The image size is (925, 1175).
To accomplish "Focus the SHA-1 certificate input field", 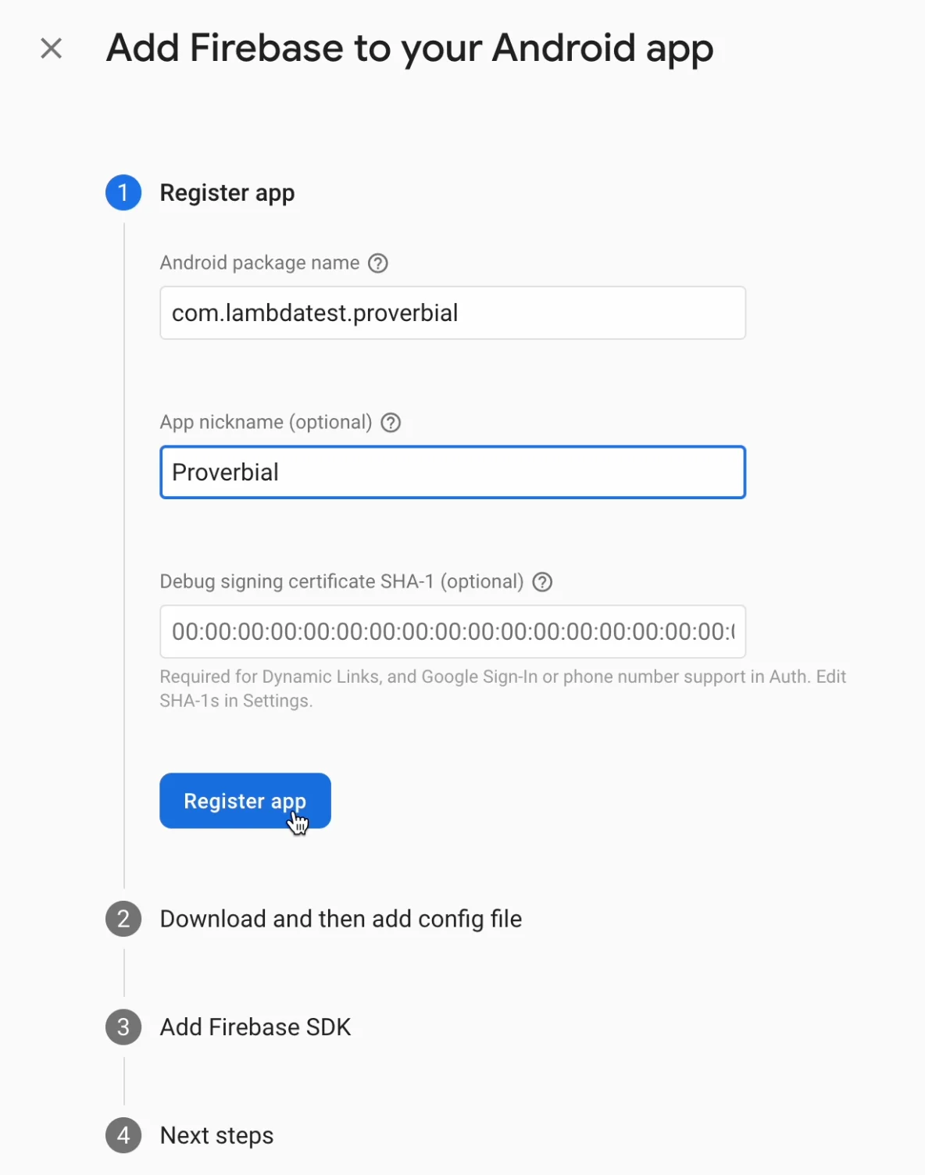I will point(452,632).
